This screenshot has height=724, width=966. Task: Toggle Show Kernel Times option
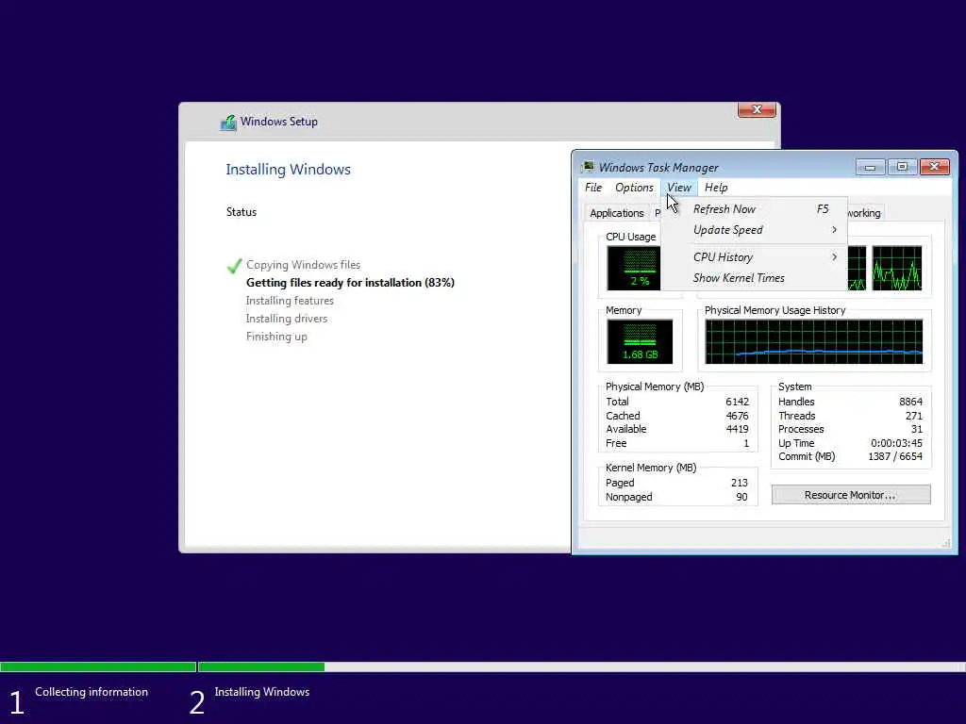click(755, 278)
